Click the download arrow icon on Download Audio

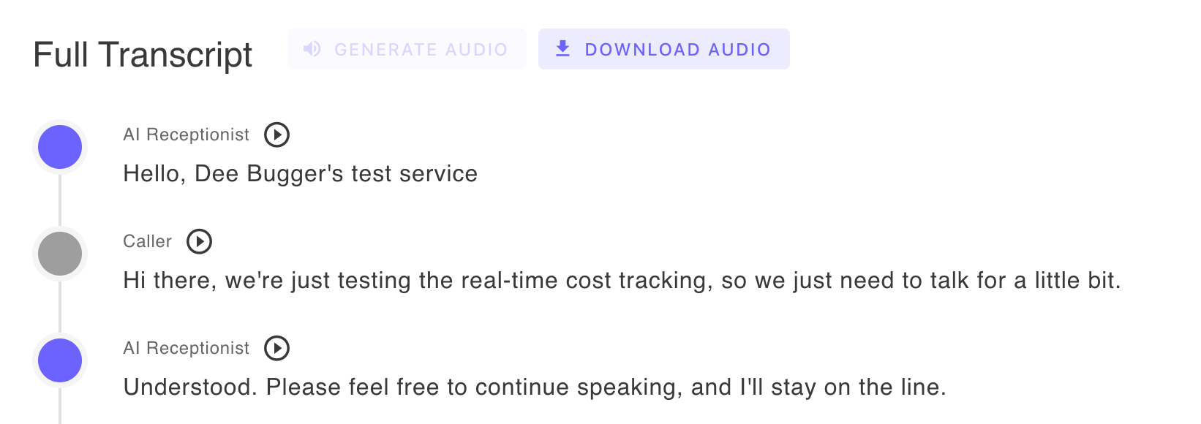click(563, 48)
